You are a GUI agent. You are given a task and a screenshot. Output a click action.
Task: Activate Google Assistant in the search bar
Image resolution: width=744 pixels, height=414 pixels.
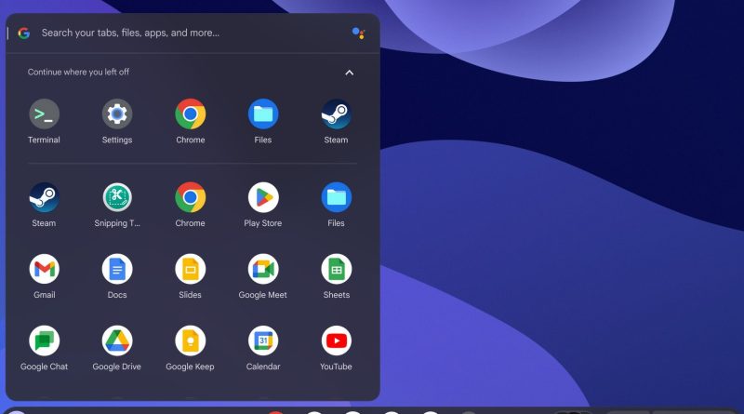[x=359, y=33]
